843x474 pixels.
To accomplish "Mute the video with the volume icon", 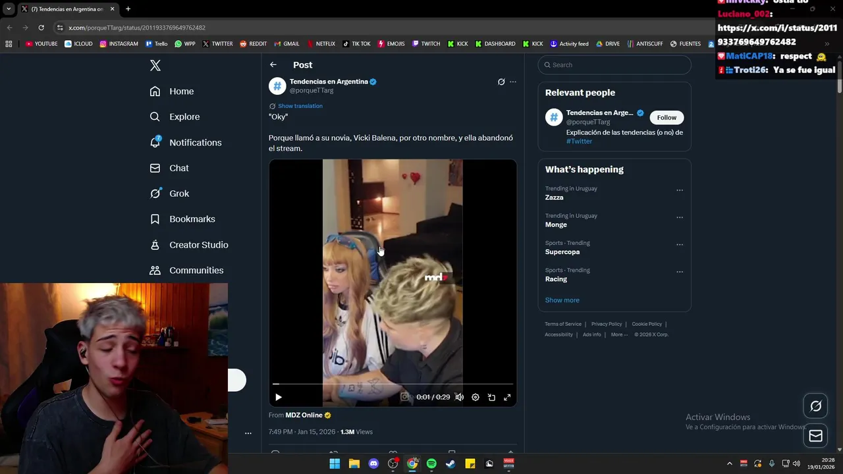I will tap(460, 397).
